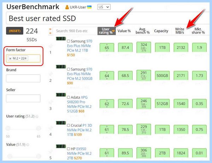
Task: Pin the Adata XPG SX8200 Pro row
Action: [x=51, y=102]
